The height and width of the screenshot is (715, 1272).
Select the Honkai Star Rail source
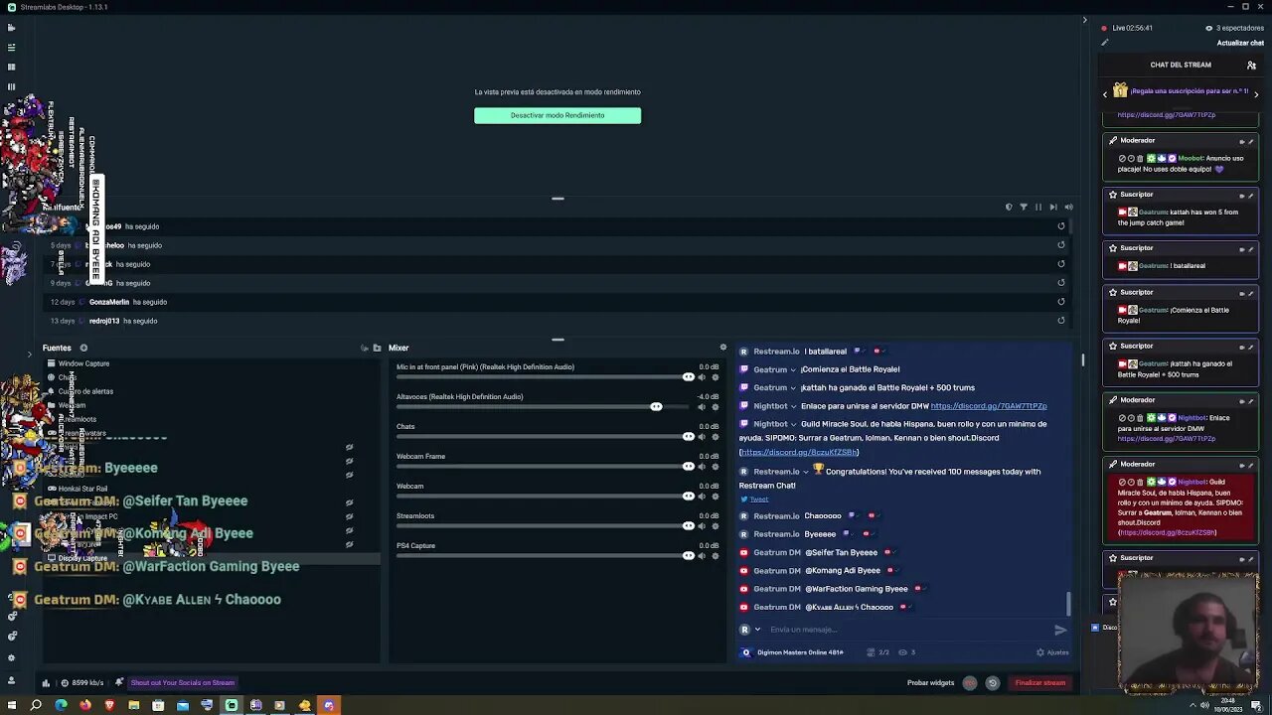click(x=82, y=489)
